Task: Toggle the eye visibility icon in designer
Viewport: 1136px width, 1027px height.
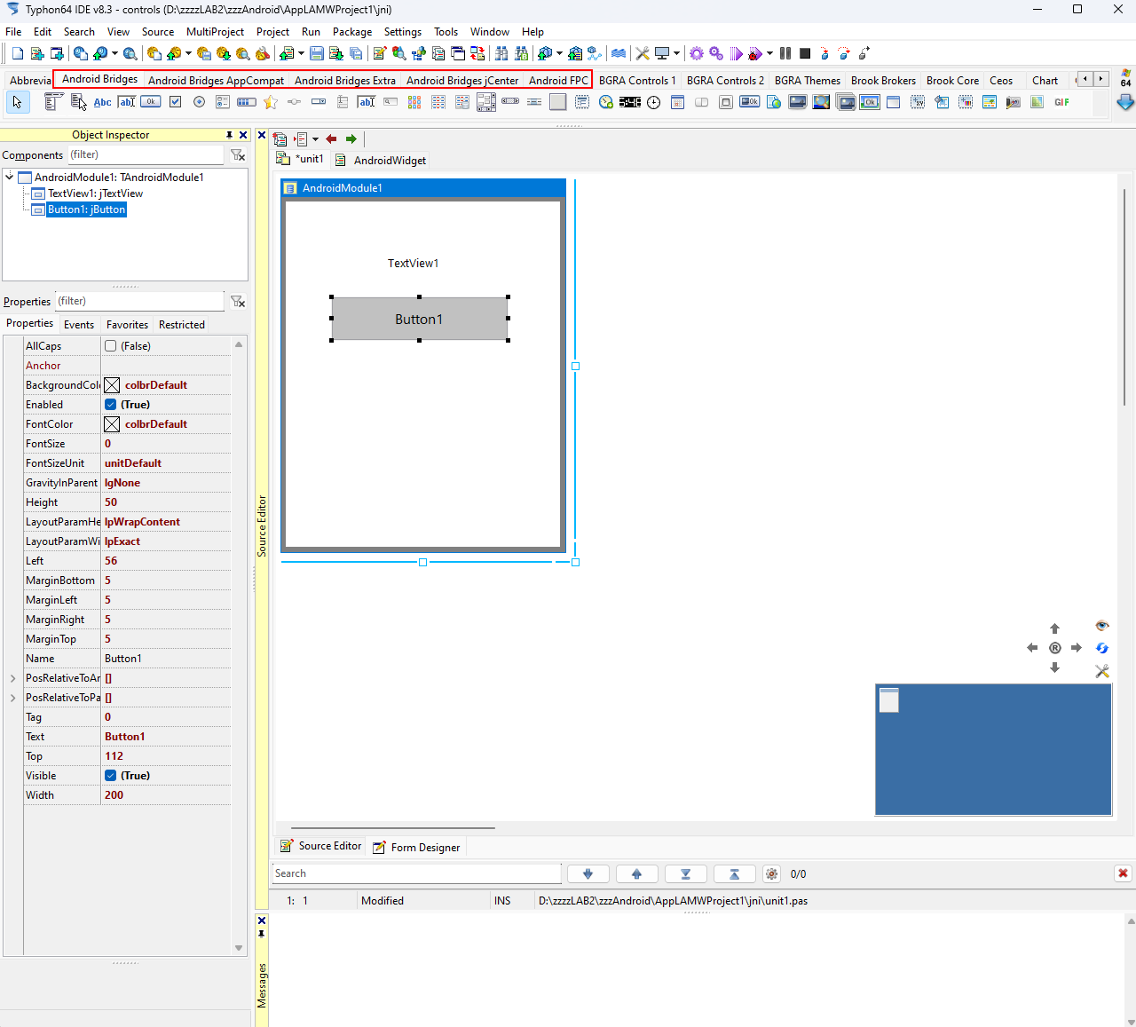Action: click(x=1102, y=626)
